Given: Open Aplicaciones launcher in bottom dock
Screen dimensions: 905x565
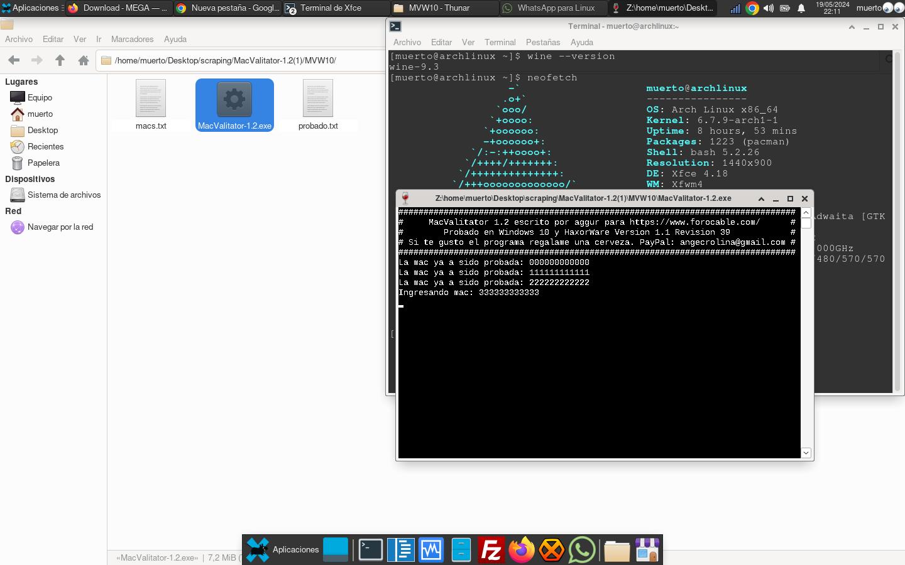Looking at the screenshot, I should 282,550.
